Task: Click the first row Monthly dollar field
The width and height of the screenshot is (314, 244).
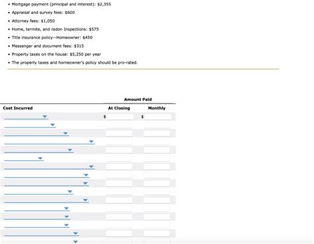Action: coord(158,117)
